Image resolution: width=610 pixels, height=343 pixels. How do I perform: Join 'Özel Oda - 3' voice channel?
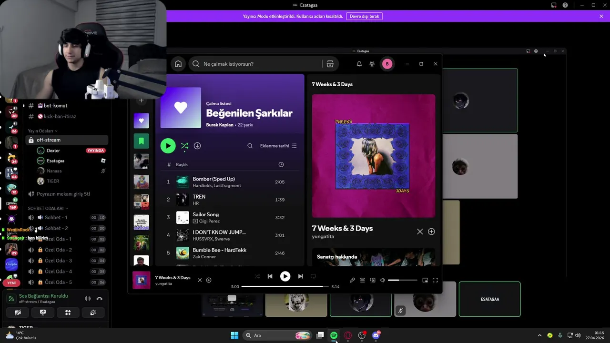[67, 261]
